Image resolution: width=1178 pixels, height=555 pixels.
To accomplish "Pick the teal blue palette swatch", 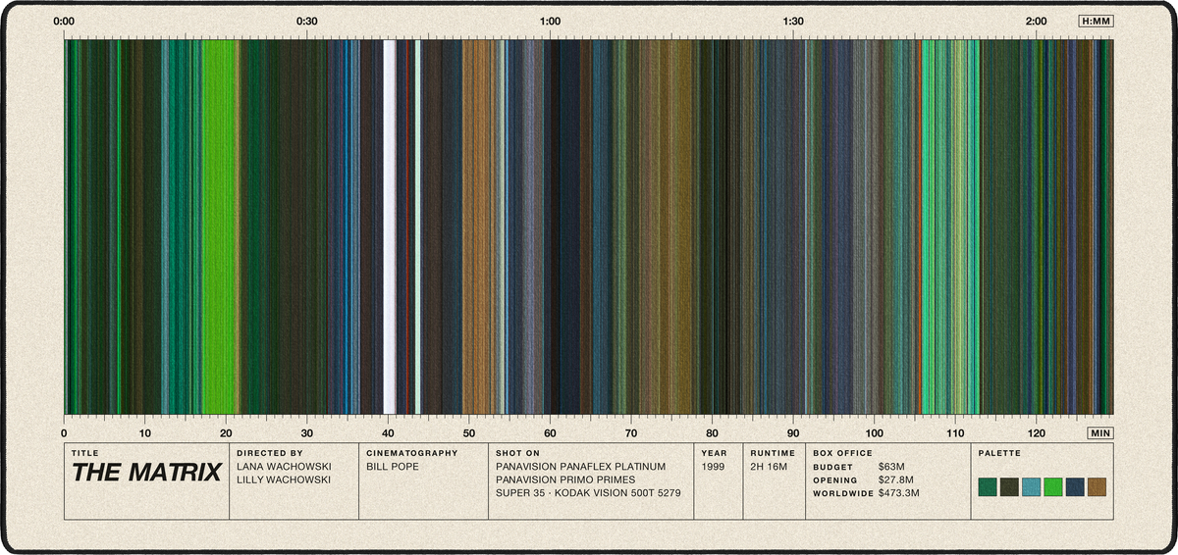I will coord(1031,487).
